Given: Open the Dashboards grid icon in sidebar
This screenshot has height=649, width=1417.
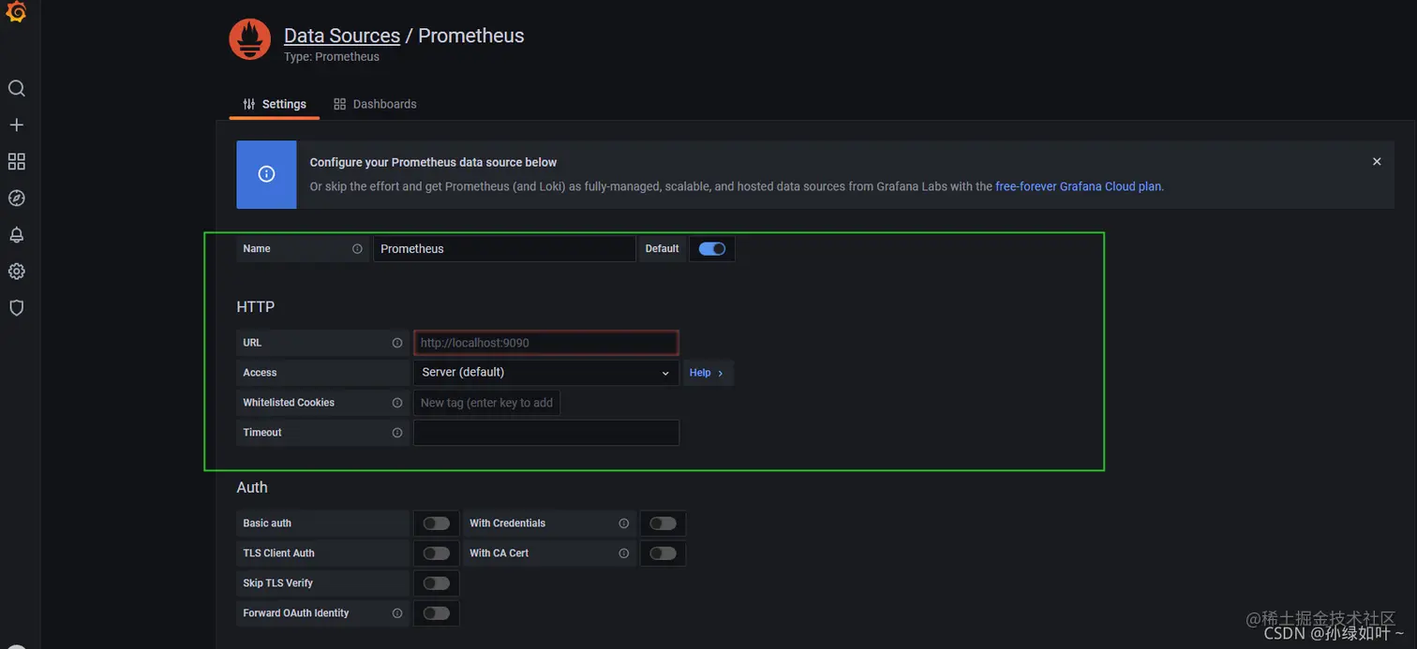Looking at the screenshot, I should click(16, 162).
